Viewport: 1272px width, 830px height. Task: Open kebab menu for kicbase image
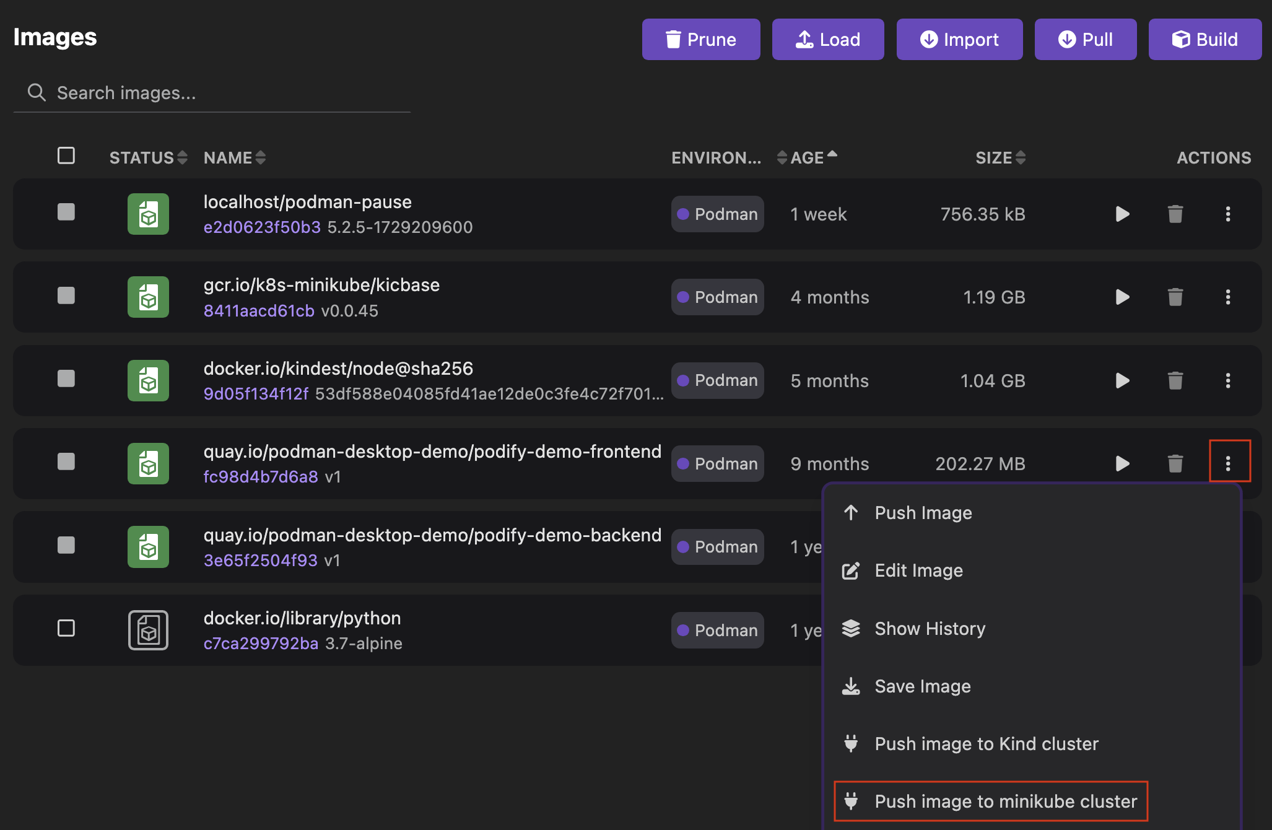1227,297
